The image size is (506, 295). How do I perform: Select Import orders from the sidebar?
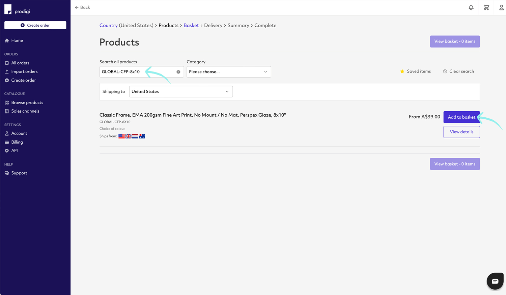[24, 71]
